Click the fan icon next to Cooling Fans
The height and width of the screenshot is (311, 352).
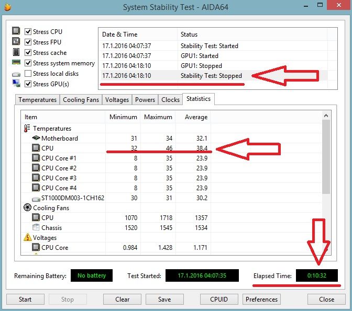pos(27,208)
